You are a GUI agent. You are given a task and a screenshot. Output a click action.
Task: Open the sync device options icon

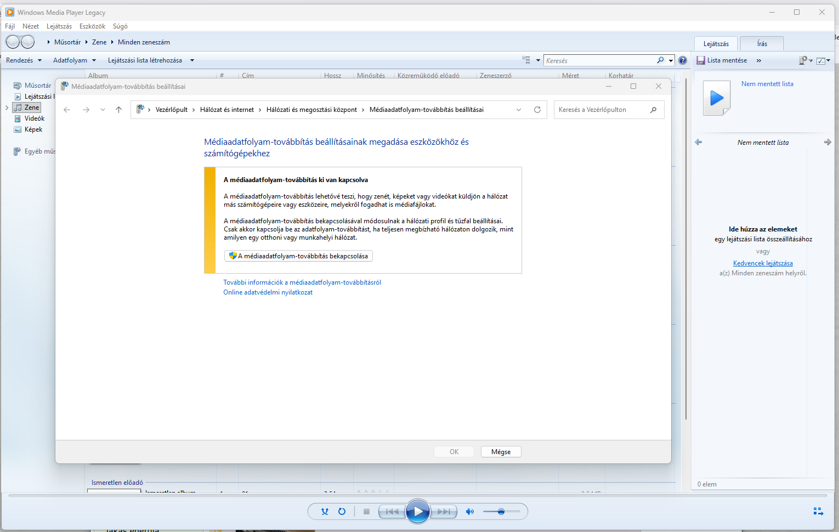point(805,60)
